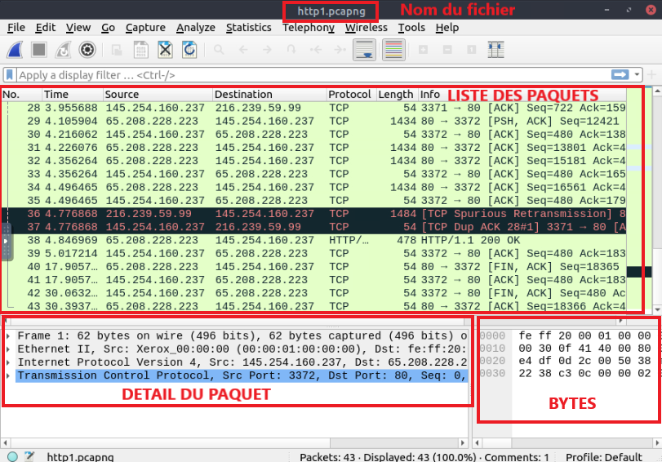Toggle packet list colorization
662x462 pixels.
point(393,50)
